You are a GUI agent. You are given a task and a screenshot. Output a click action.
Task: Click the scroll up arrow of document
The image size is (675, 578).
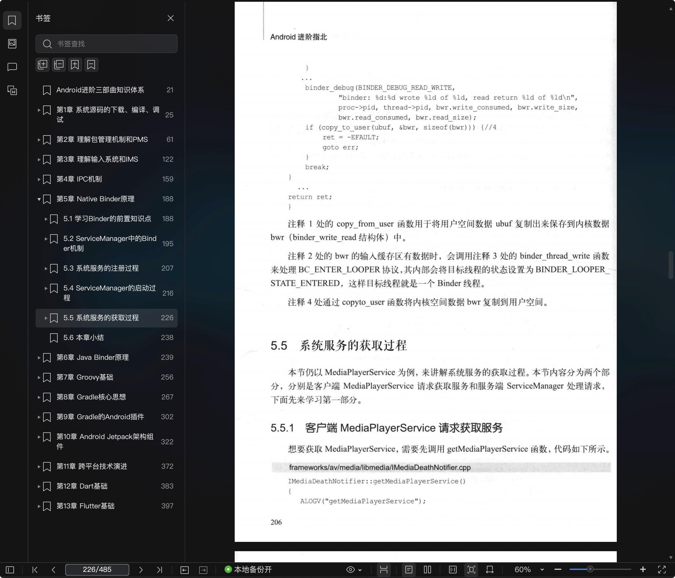point(671,9)
